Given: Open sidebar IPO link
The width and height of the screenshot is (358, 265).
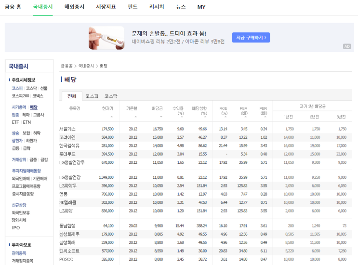Looking at the screenshot, I should click(16, 228).
